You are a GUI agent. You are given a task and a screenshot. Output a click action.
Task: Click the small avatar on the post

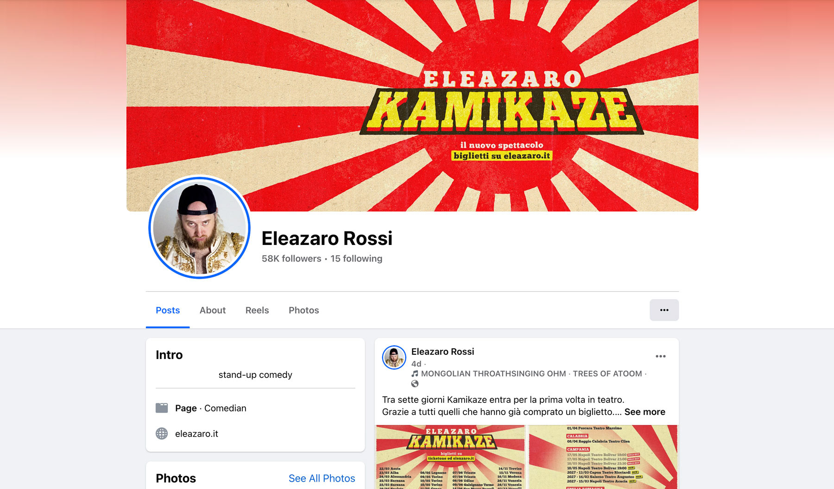pyautogui.click(x=394, y=357)
